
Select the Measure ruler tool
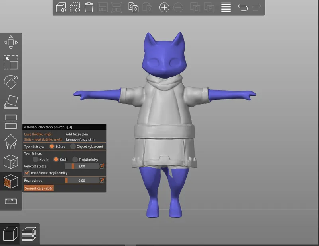pos(11,201)
